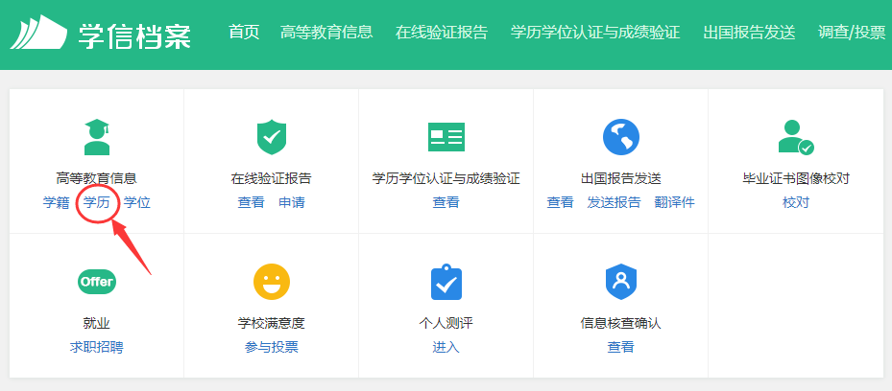Click 查看 under the 信息核查确认 card

[620, 347]
